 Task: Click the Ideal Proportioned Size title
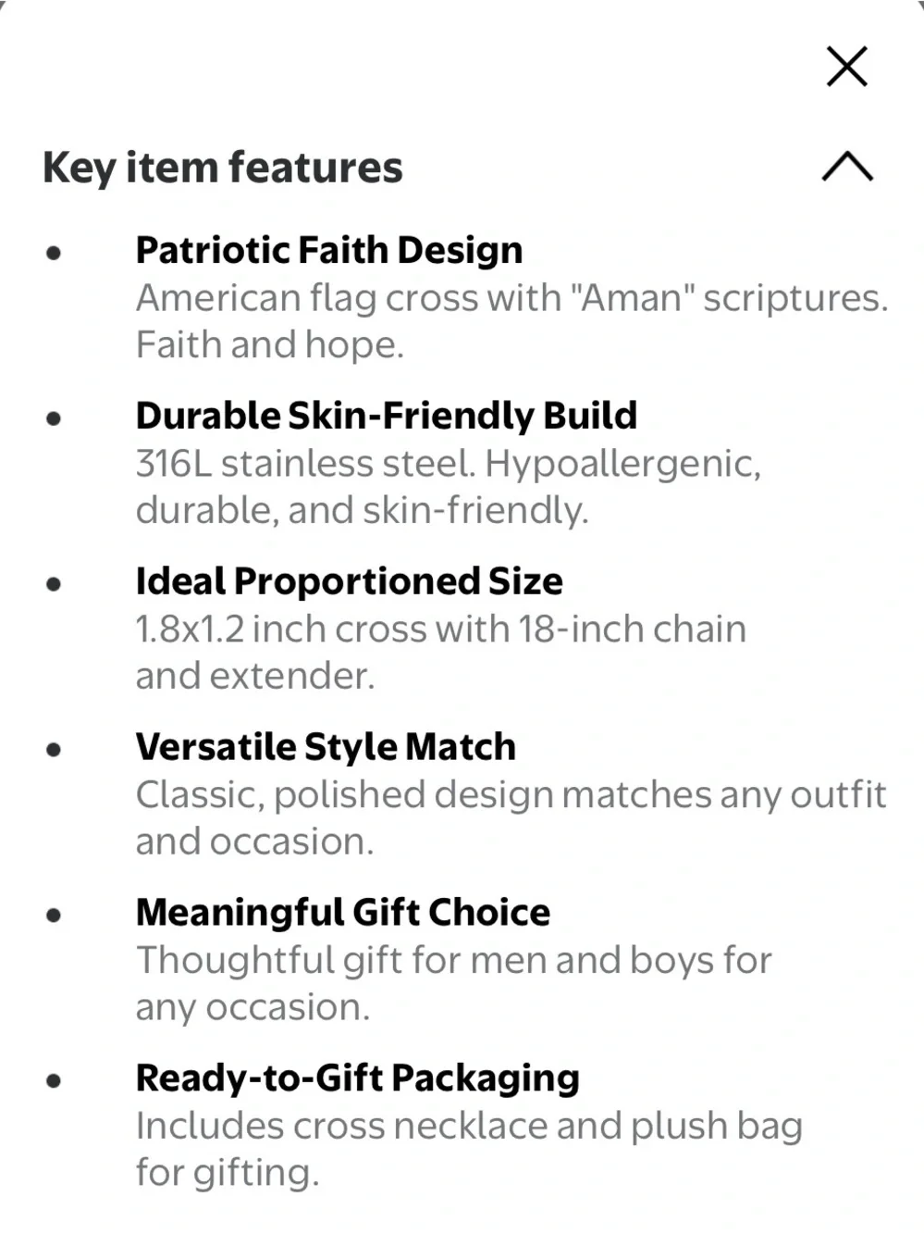pos(350,581)
